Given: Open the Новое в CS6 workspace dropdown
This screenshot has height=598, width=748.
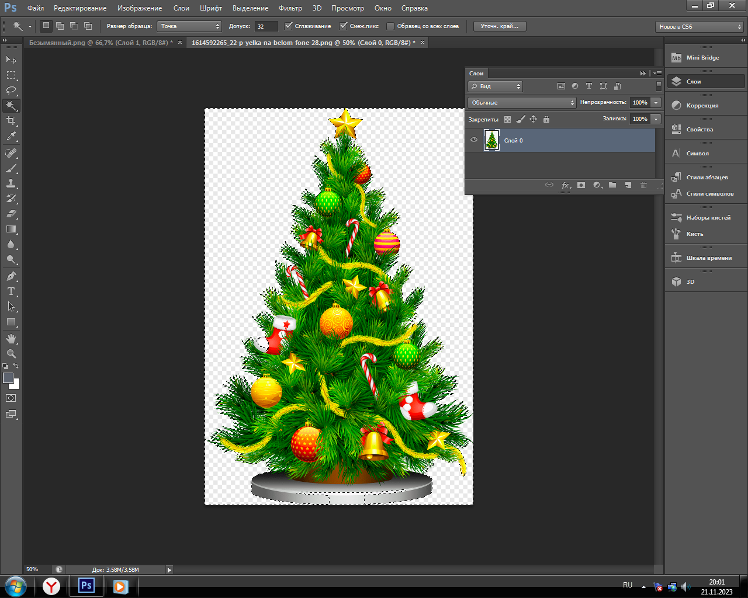Looking at the screenshot, I should 699,27.
